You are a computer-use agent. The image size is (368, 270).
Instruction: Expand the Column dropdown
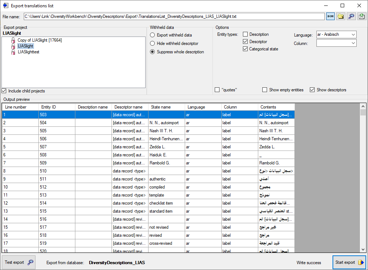click(336, 43)
